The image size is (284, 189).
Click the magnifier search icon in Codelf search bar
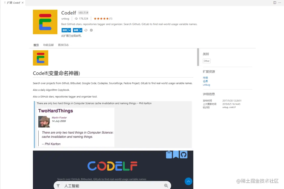click(166, 186)
